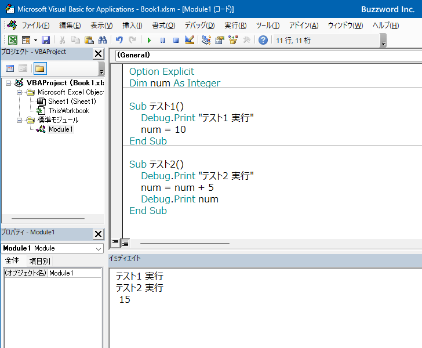Switch to the 全体 properties tab
This screenshot has width=422, height=348.
(12, 261)
